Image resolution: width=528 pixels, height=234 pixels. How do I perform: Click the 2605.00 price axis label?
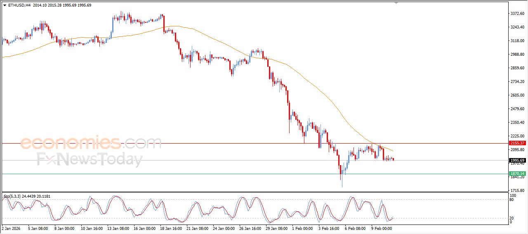tap(517, 95)
